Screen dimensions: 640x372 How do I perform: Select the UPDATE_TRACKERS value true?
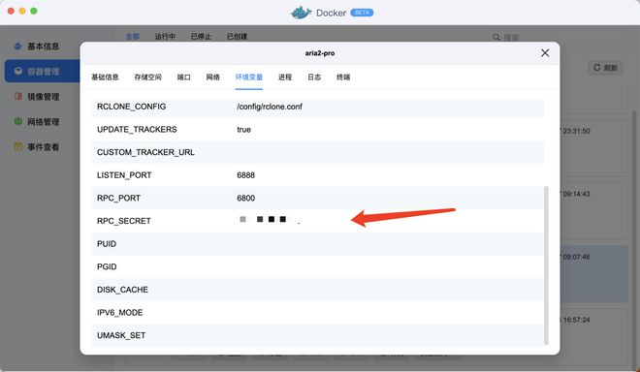[243, 129]
